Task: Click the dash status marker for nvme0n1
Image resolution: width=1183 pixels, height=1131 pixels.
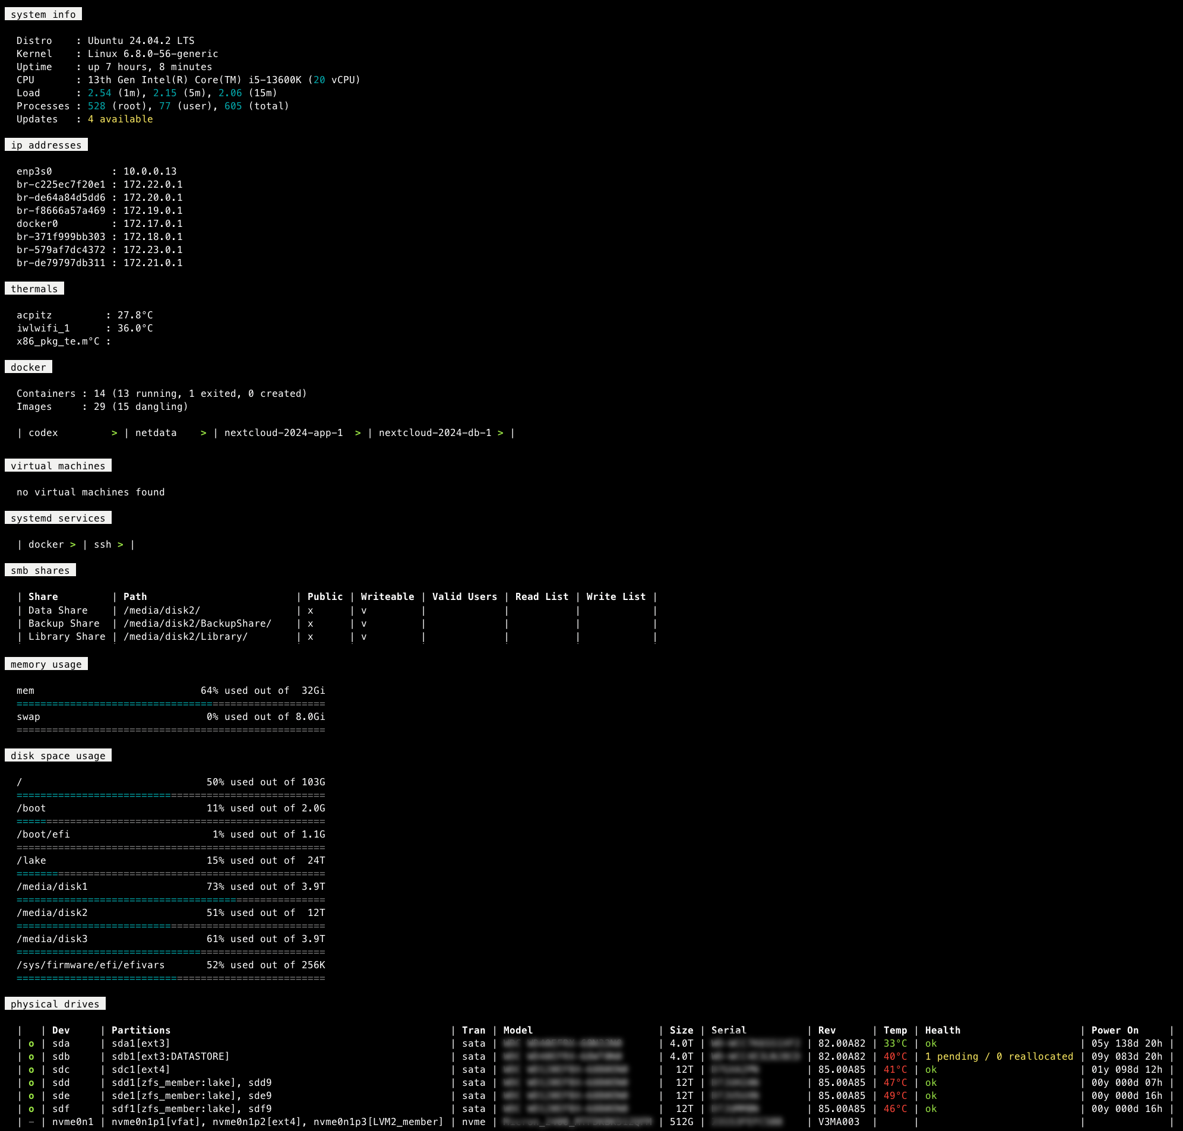Action: click(x=31, y=1122)
